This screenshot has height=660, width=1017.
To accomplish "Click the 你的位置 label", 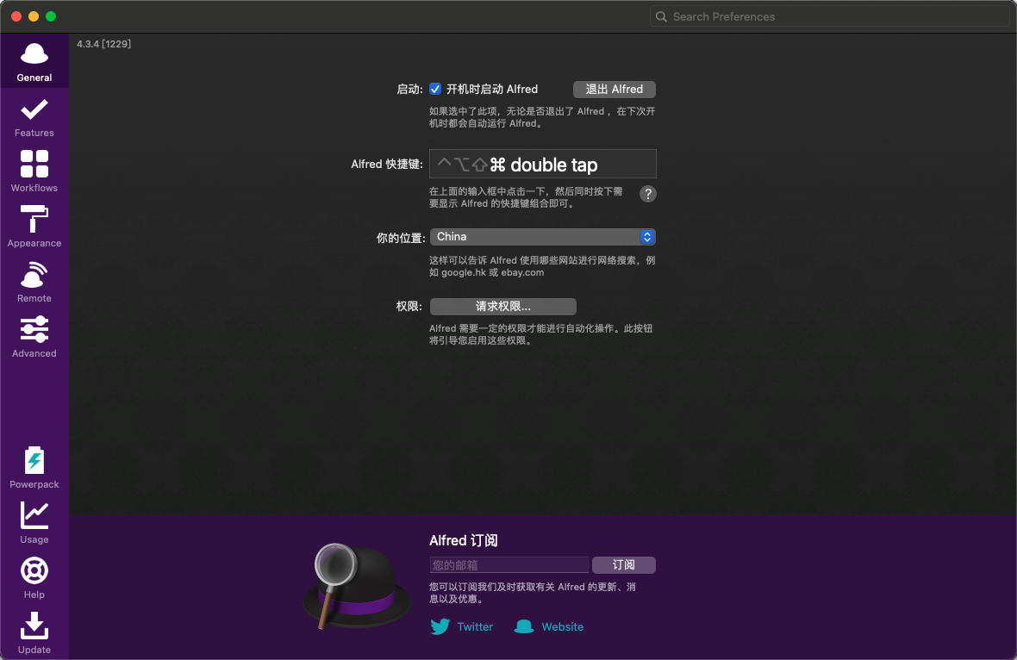I will pyautogui.click(x=400, y=238).
